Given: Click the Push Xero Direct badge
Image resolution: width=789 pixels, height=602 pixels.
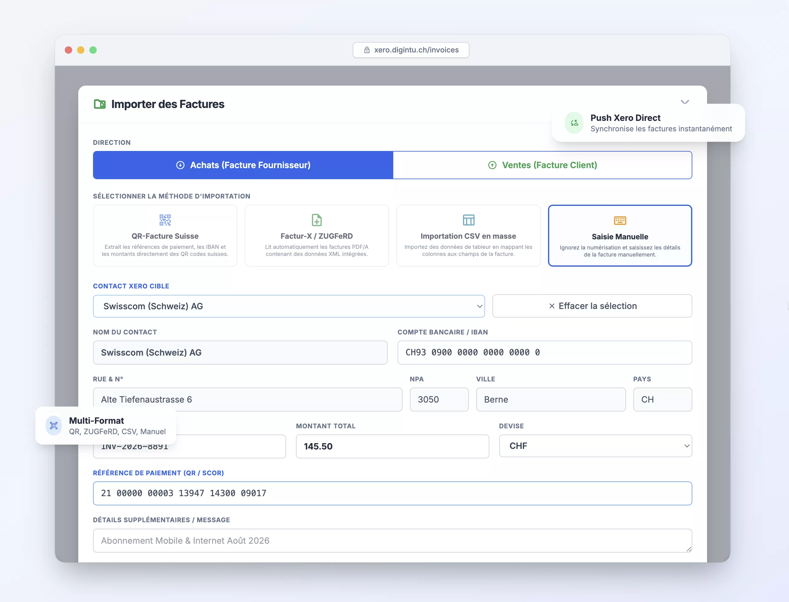Looking at the screenshot, I should tap(648, 123).
